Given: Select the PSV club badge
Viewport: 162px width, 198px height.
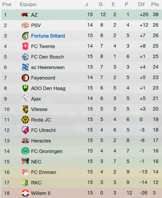Looking at the screenshot, I should pos(25,25).
